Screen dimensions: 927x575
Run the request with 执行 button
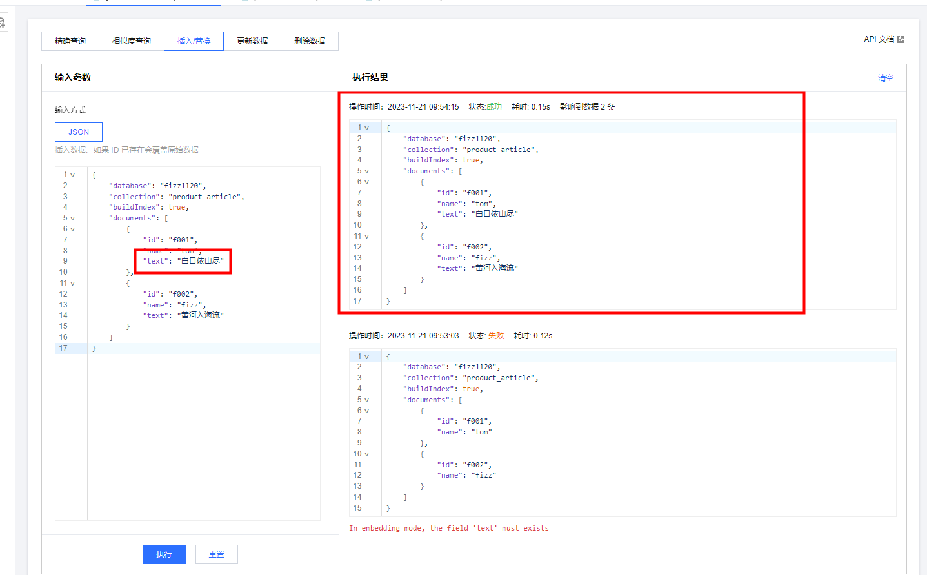(164, 554)
